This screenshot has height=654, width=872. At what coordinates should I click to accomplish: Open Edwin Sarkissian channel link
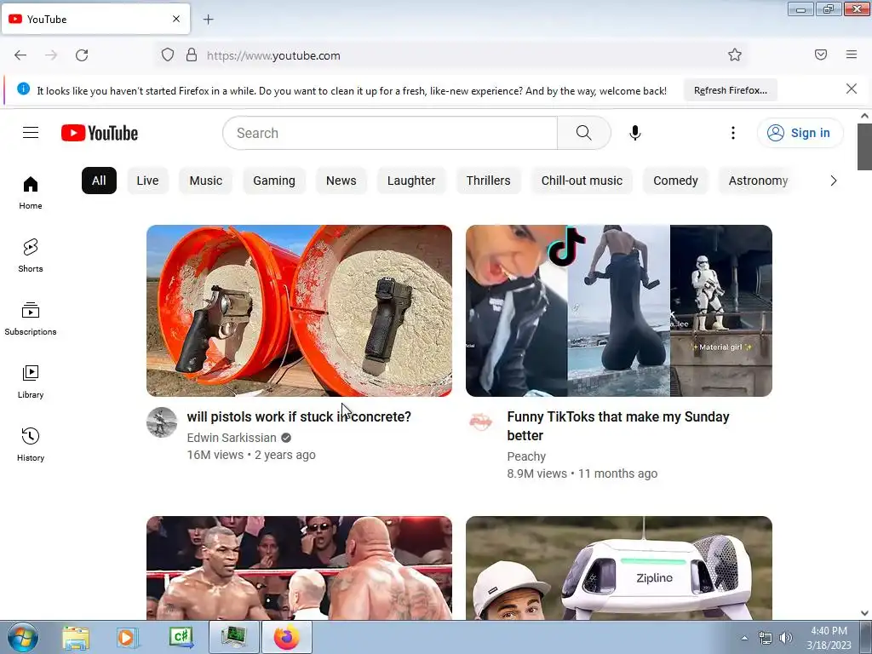click(232, 438)
